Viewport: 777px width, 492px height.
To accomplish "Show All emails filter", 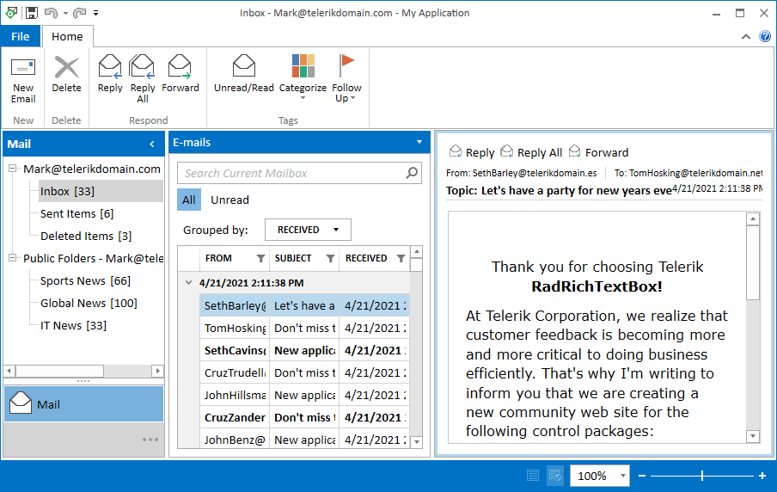I will pyautogui.click(x=189, y=200).
